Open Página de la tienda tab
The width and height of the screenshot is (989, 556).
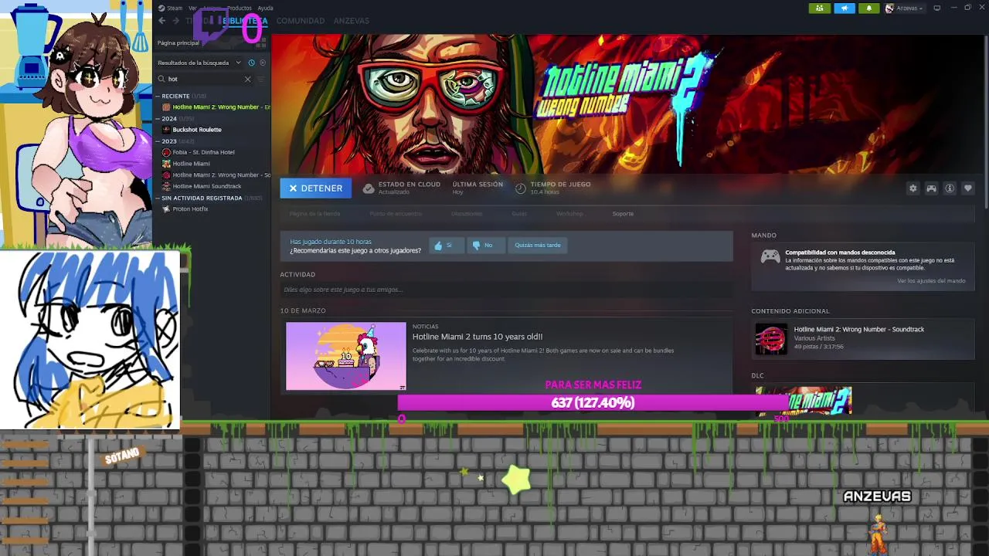click(x=314, y=214)
